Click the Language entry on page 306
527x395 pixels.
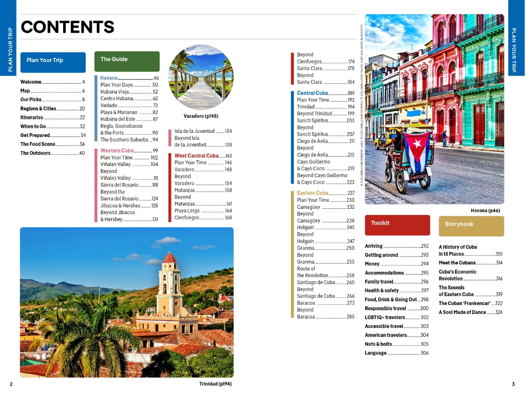[x=396, y=353]
